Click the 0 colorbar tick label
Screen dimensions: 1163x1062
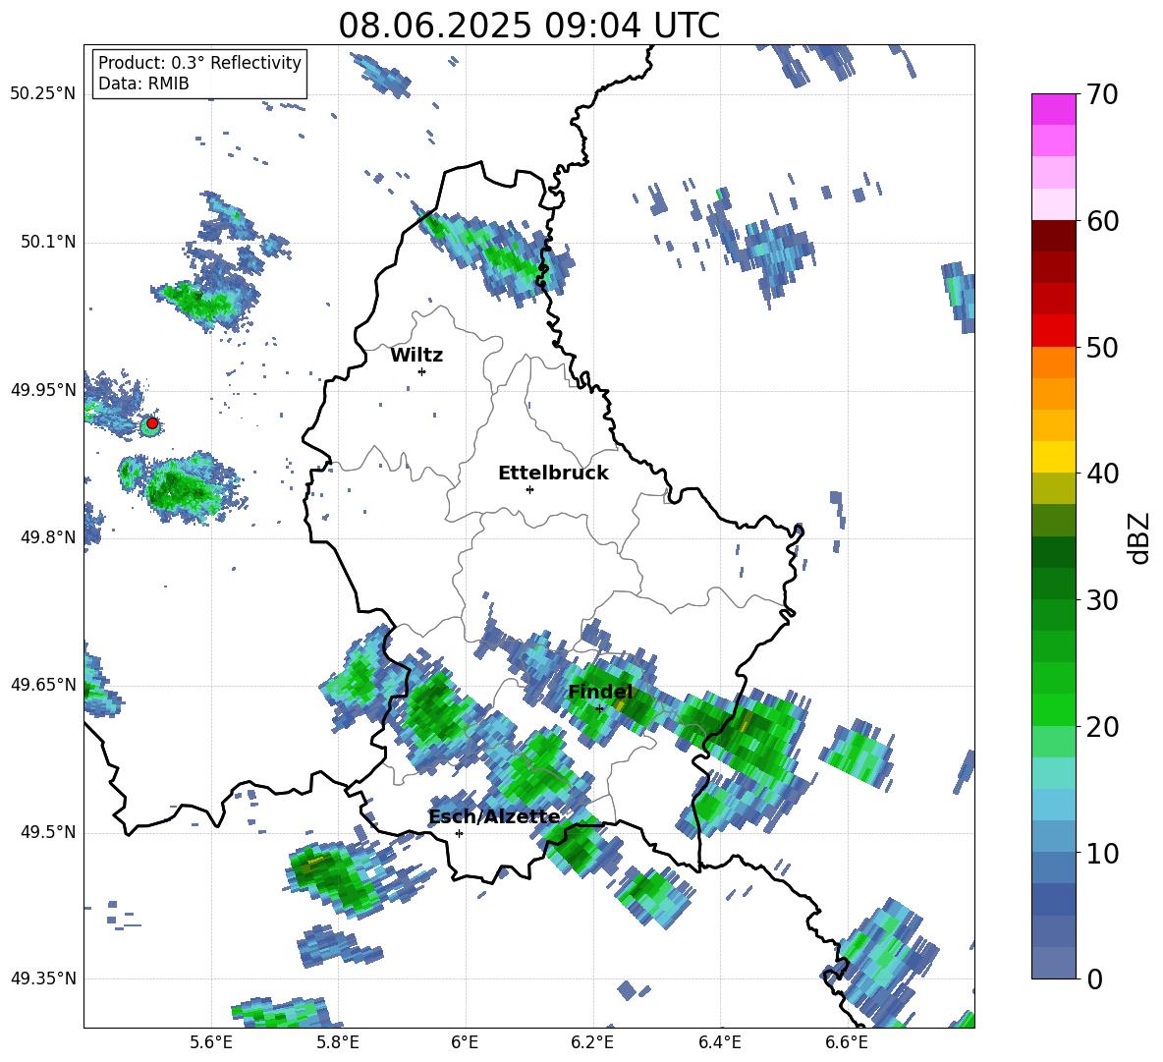click(x=1095, y=979)
